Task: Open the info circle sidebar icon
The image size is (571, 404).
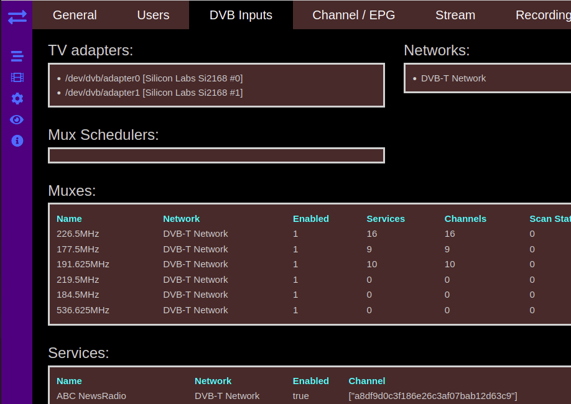Action: coord(17,141)
